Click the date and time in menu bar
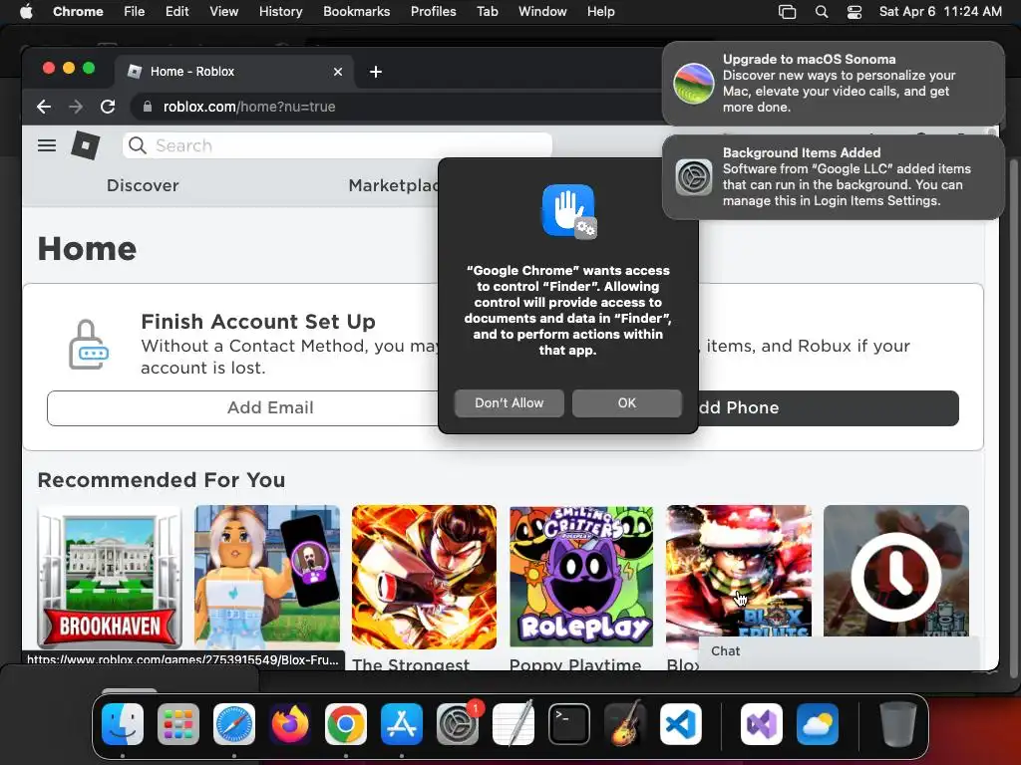This screenshot has height=765, width=1021. (940, 12)
